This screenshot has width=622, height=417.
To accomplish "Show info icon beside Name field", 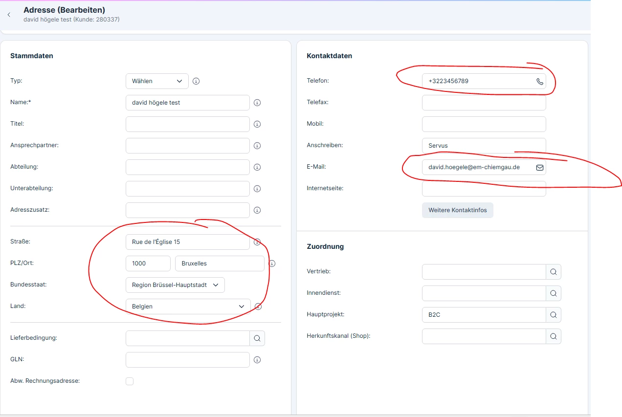I will click(257, 103).
